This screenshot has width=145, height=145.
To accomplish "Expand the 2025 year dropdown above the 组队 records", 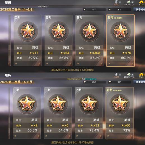I will [94, 82].
